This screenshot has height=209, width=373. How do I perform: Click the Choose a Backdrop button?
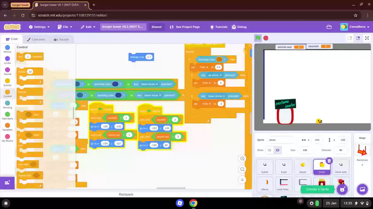(362, 189)
